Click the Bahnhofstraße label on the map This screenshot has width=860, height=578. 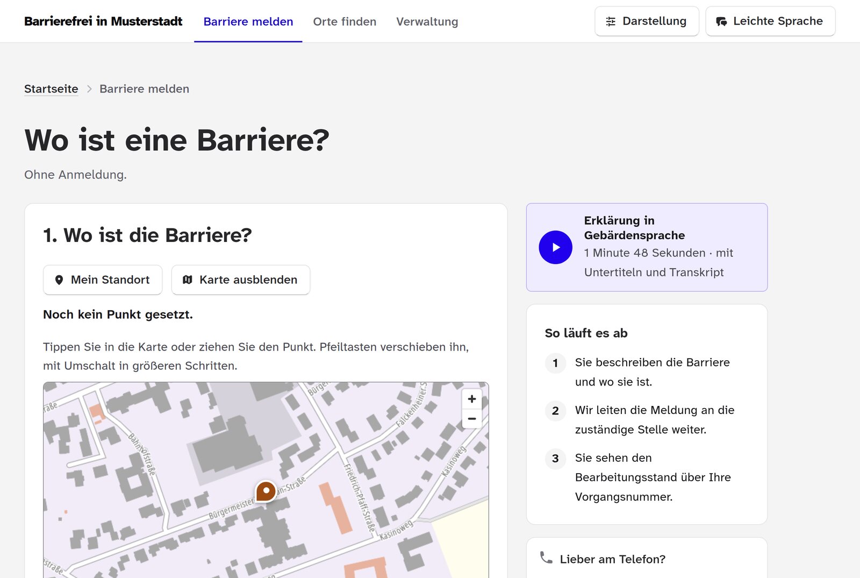point(141,454)
